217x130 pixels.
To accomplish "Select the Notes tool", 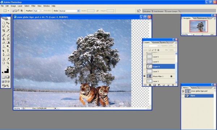I will [x=4, y=59].
